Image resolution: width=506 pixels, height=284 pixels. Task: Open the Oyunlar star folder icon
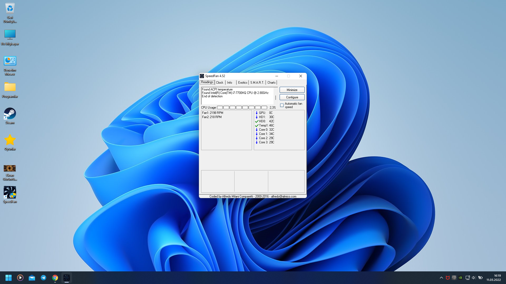click(x=10, y=140)
